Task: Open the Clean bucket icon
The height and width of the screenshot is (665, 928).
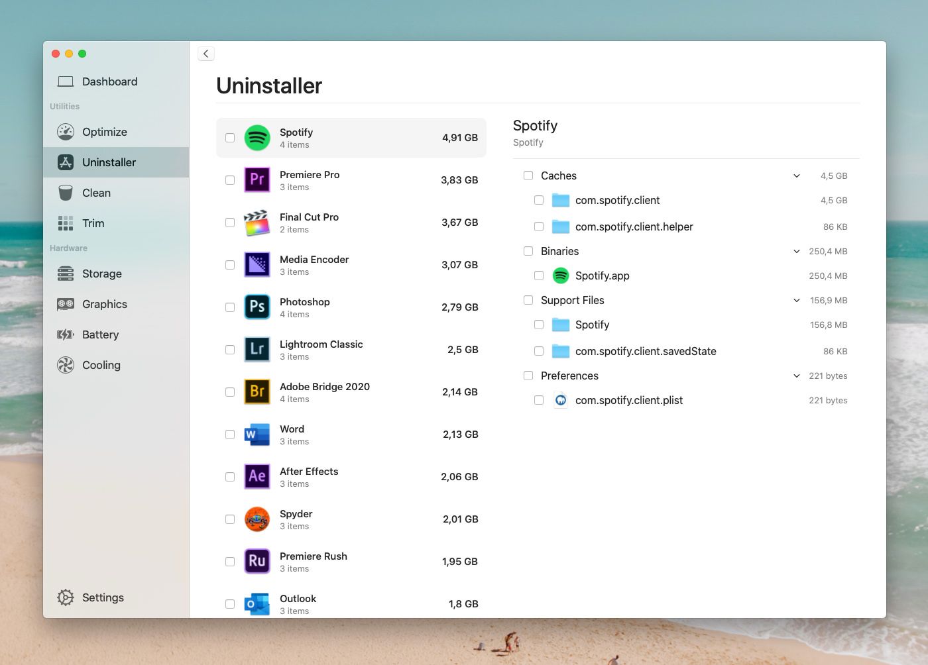Action: [x=65, y=193]
